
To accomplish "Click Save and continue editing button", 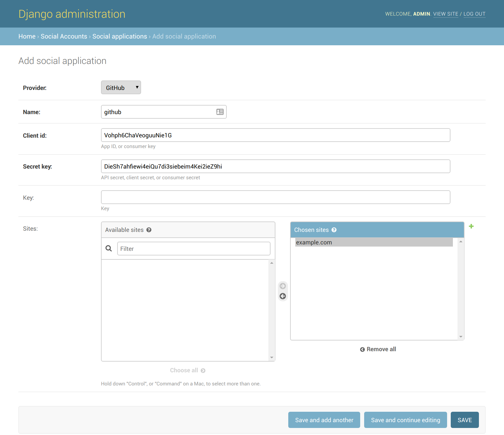I will coord(405,420).
